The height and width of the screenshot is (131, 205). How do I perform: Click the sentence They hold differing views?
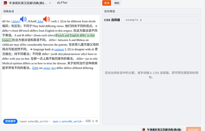click(x=48, y=26)
